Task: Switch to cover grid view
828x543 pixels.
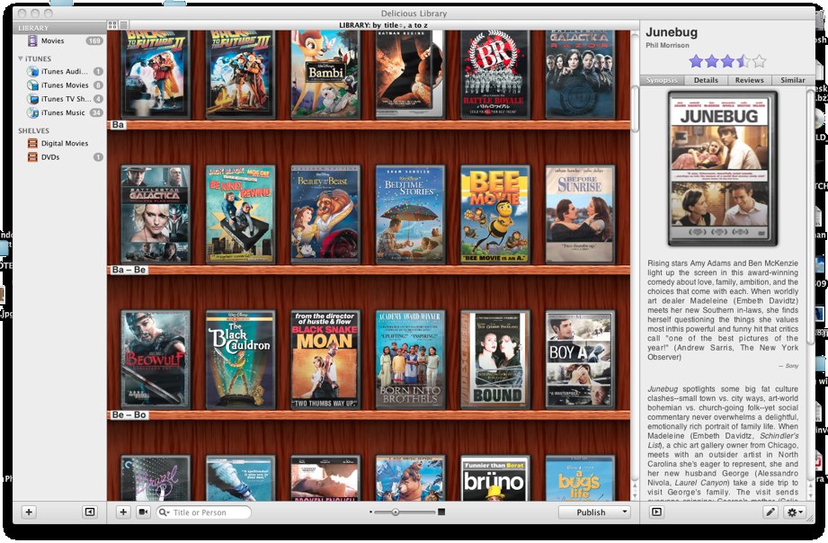Action: 112,25
